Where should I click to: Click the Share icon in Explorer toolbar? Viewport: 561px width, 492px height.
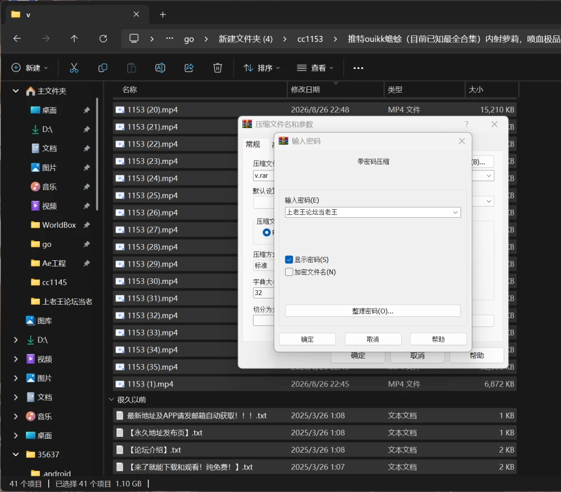[x=189, y=68]
